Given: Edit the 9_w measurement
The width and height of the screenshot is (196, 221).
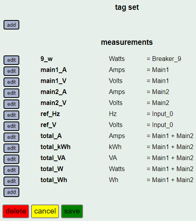Looking at the screenshot, I should click(x=11, y=60).
